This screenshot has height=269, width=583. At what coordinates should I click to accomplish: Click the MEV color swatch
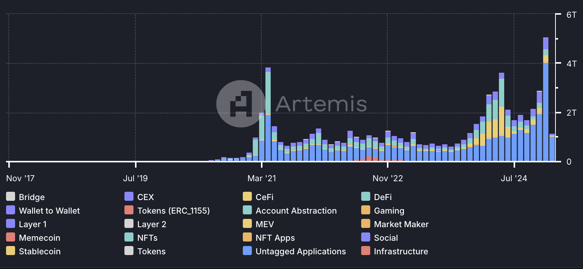tap(247, 224)
